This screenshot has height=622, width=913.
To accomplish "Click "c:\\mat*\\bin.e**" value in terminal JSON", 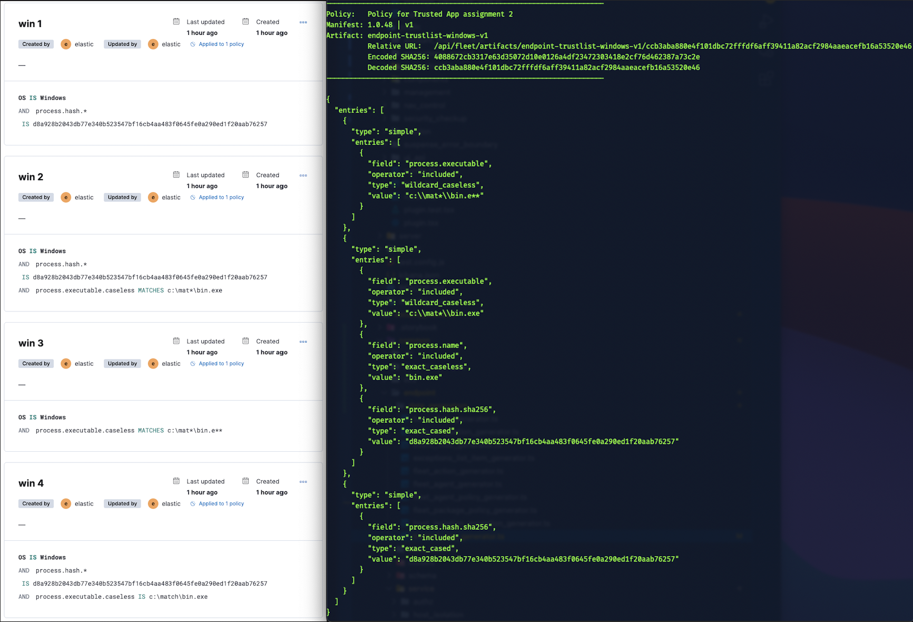I will tap(445, 196).
